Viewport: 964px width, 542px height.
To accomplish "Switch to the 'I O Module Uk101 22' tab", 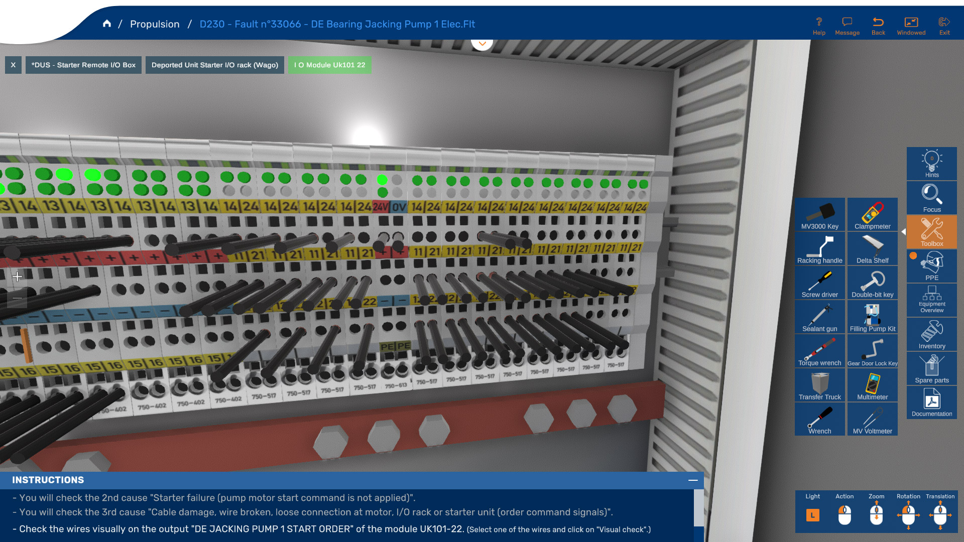I will tap(329, 65).
